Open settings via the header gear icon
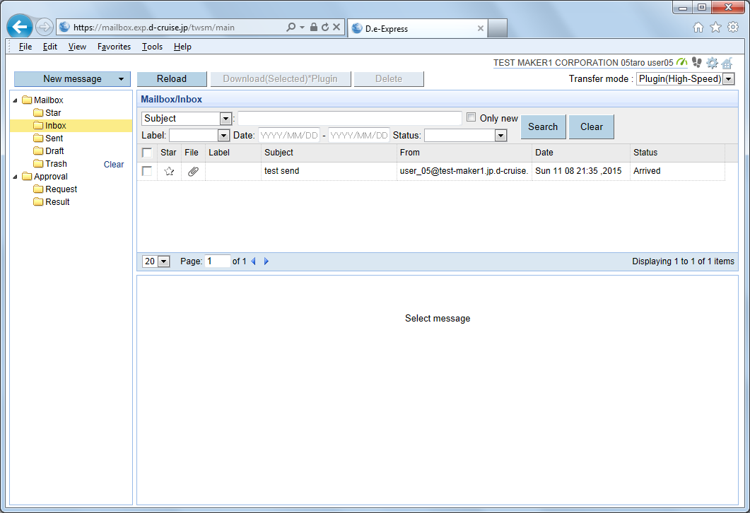The width and height of the screenshot is (750, 513). [x=712, y=63]
